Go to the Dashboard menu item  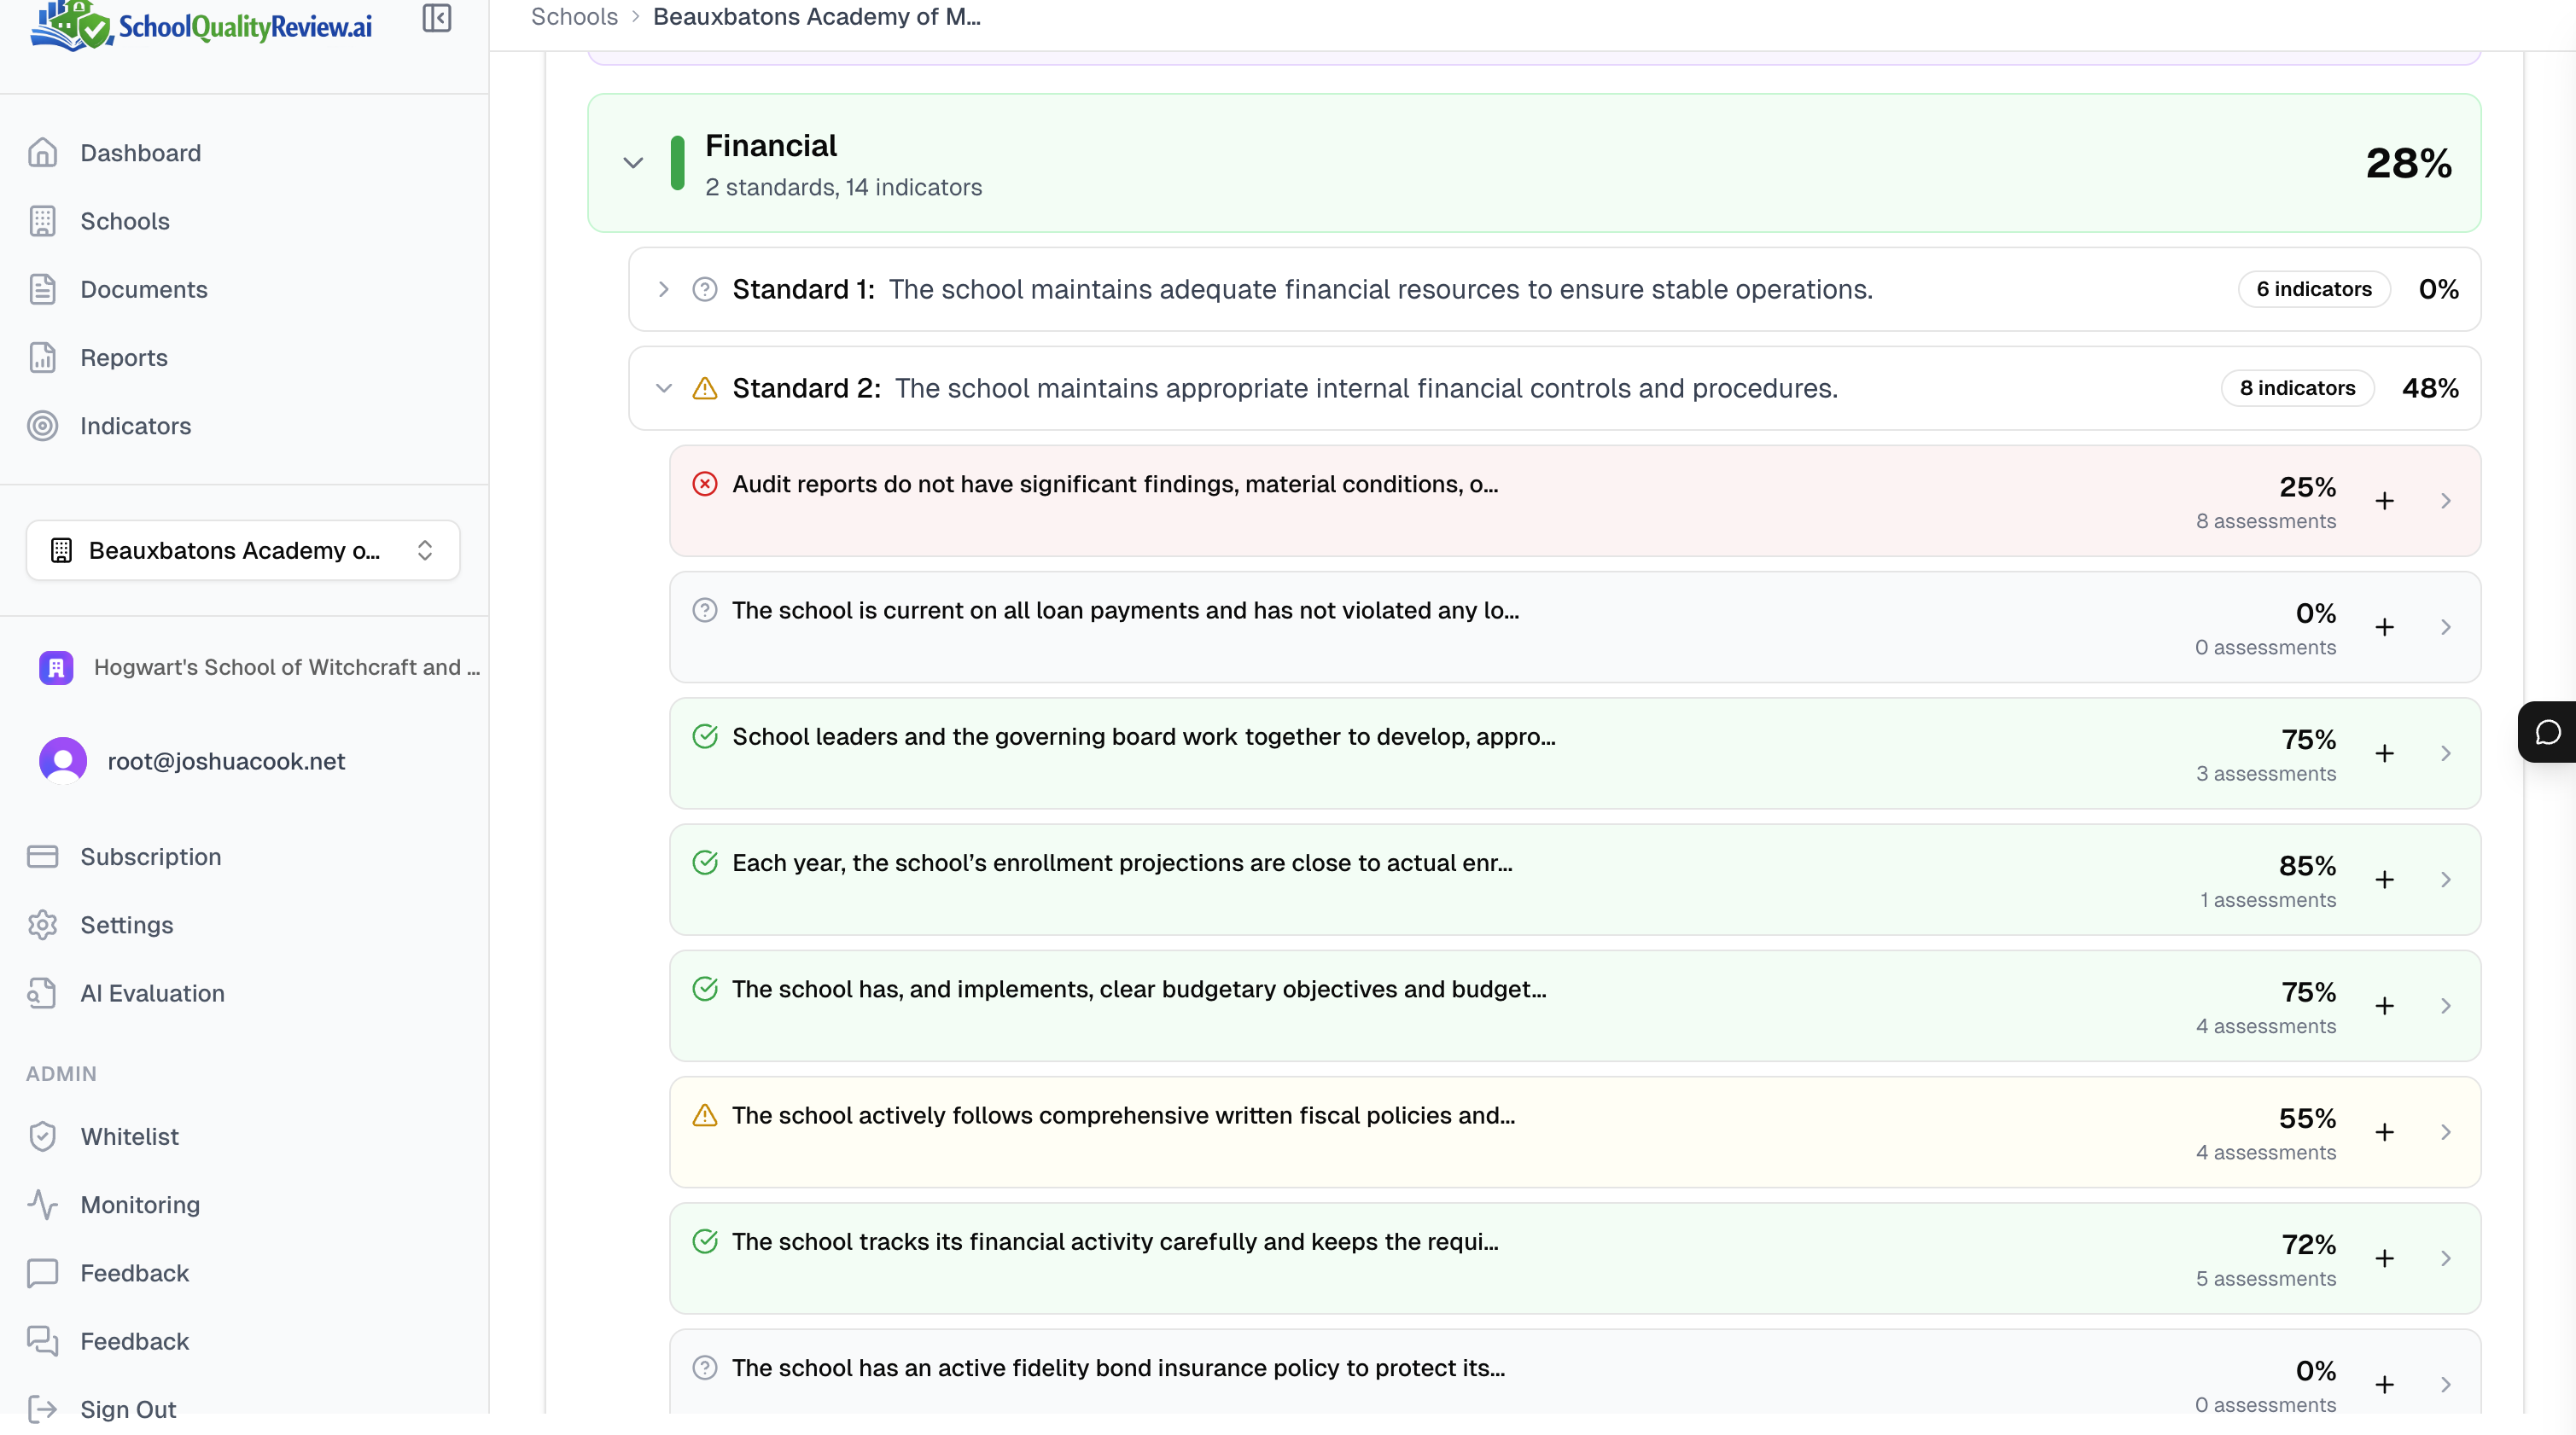(x=140, y=153)
